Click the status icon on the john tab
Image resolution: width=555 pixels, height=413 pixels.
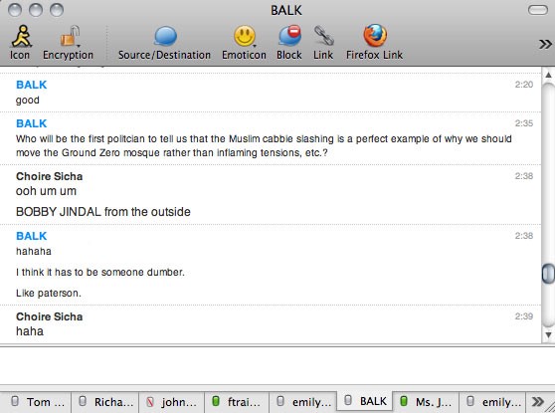coord(150,402)
